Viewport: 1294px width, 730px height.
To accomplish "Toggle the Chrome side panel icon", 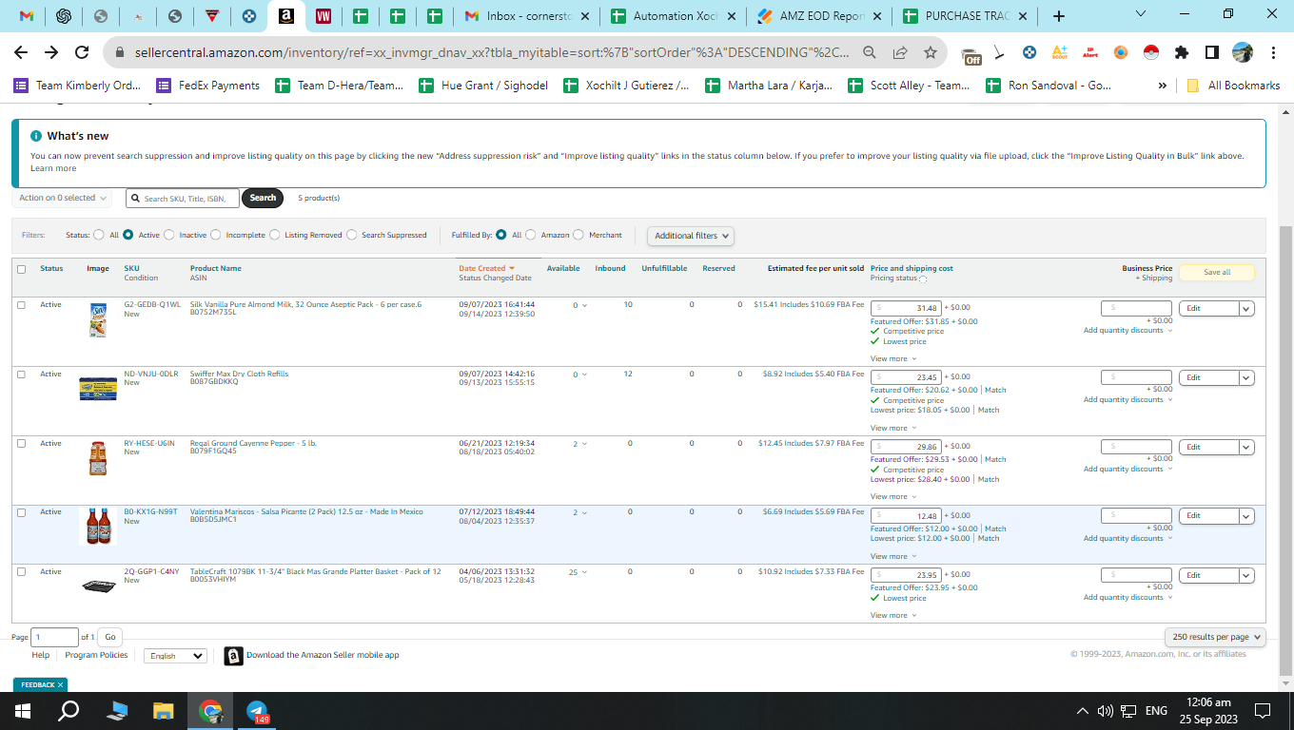I will 1212,53.
